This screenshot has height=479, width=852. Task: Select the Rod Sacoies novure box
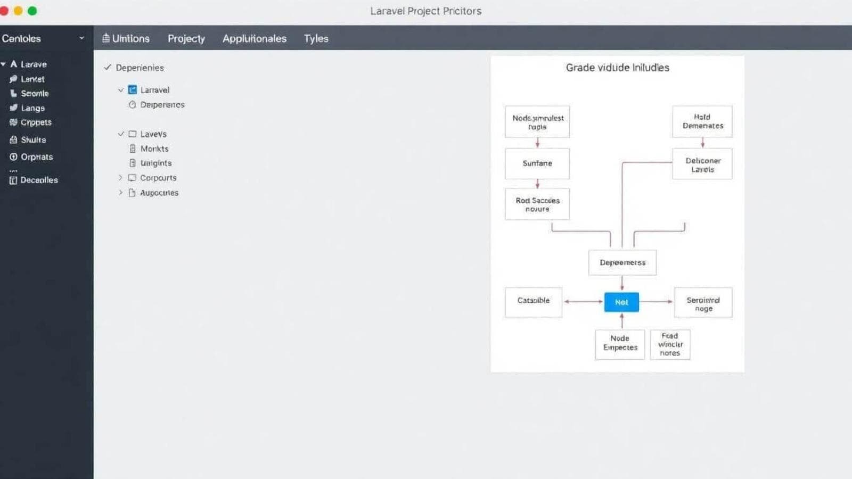click(x=537, y=204)
